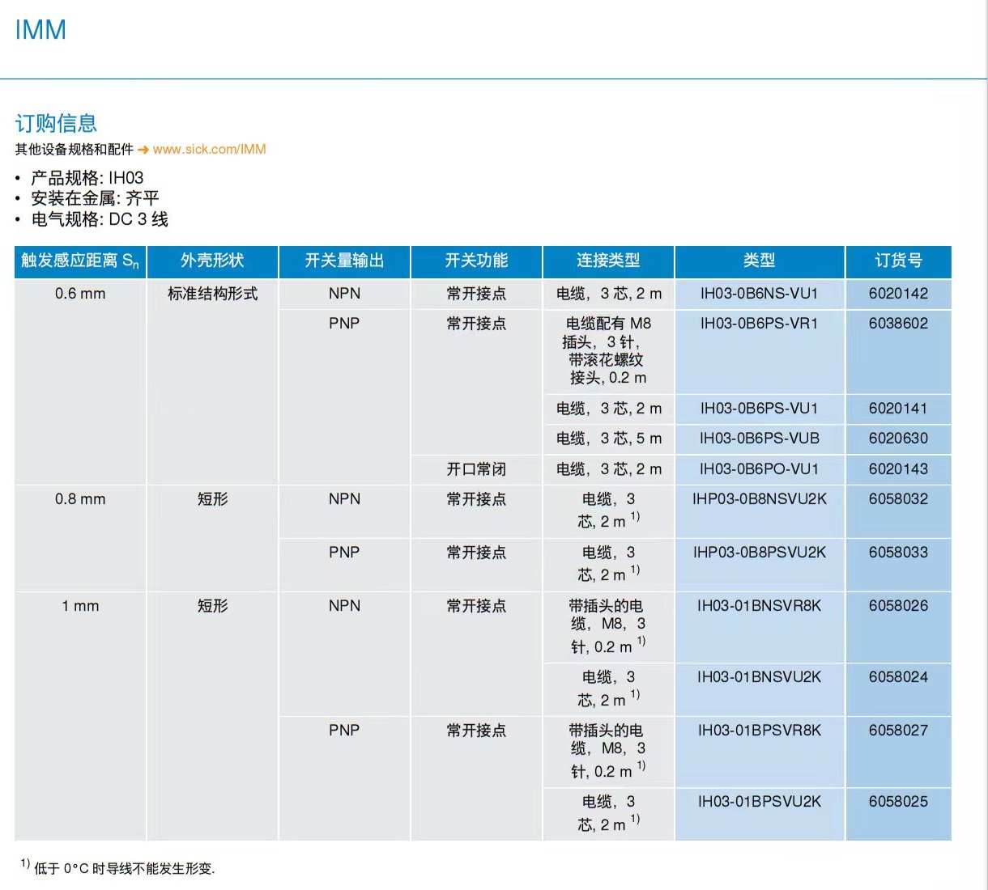
Task: Click type IH03-0B6PS-VR1
Action: (759, 324)
